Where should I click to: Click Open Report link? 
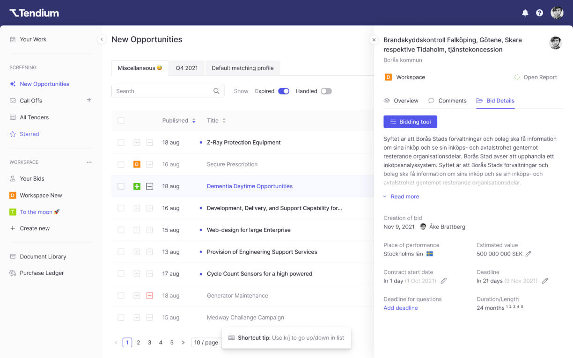[x=536, y=77]
